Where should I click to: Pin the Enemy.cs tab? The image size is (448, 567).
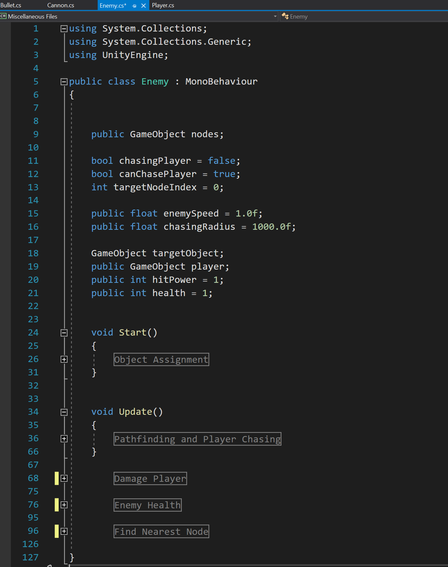(x=134, y=6)
